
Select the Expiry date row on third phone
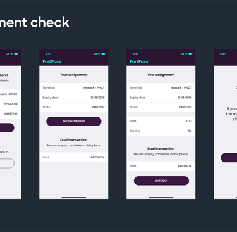(x=161, y=98)
